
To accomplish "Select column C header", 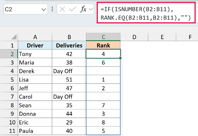I will [x=103, y=37].
